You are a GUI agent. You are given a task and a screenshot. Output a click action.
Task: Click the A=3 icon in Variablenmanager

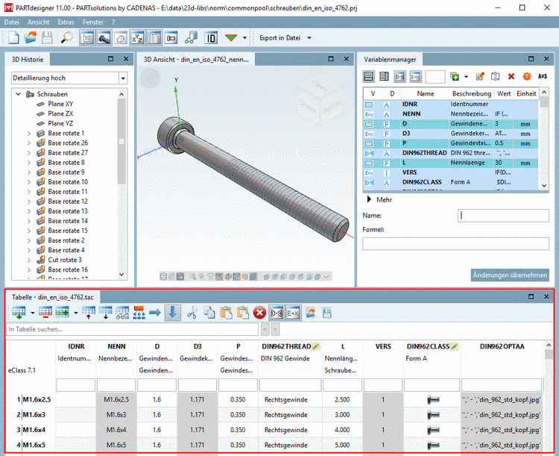click(542, 76)
